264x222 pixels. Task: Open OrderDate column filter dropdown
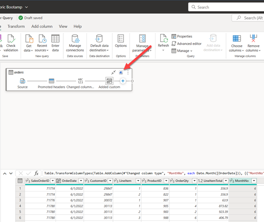pos(81,181)
